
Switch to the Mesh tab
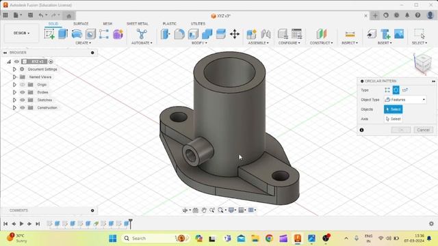pyautogui.click(x=107, y=24)
